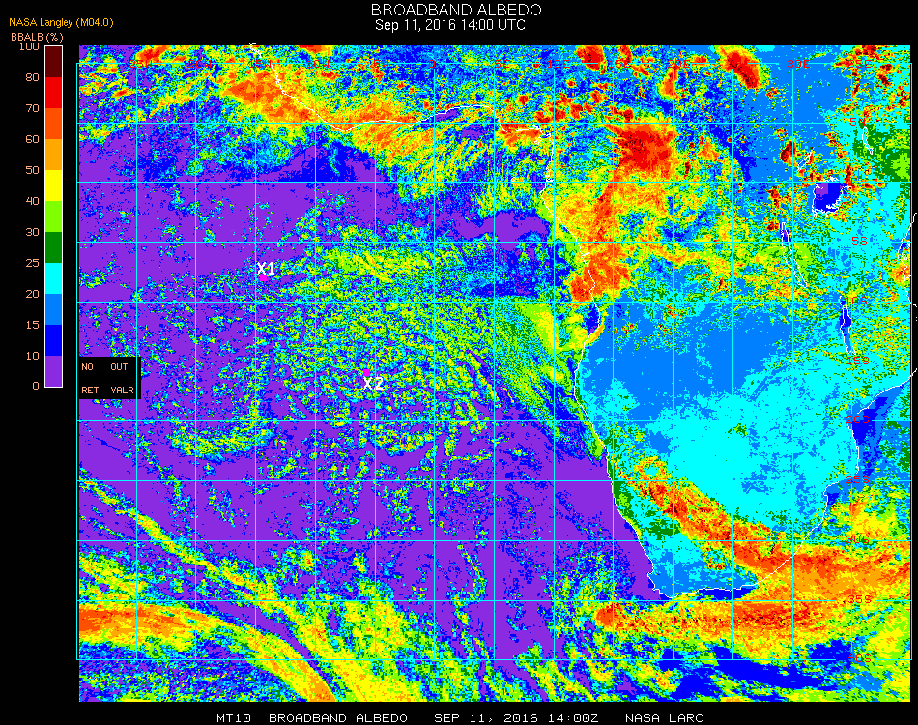Click the 5S latitude label
This screenshot has height=725, width=918.
click(859, 241)
